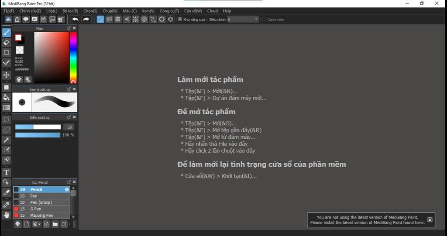Open the Chọn(S) menu
Screen dimensions: 447x236
point(90,11)
